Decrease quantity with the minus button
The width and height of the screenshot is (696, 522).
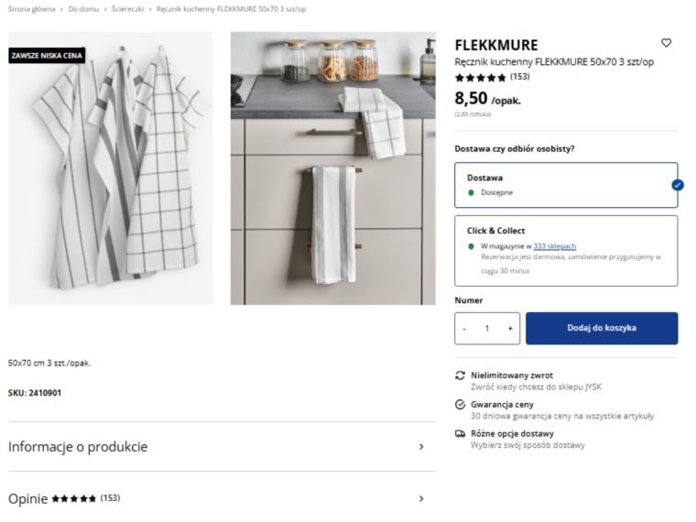[464, 328]
